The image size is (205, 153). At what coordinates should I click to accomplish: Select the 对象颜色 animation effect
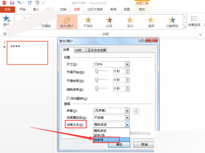(x=172, y=22)
